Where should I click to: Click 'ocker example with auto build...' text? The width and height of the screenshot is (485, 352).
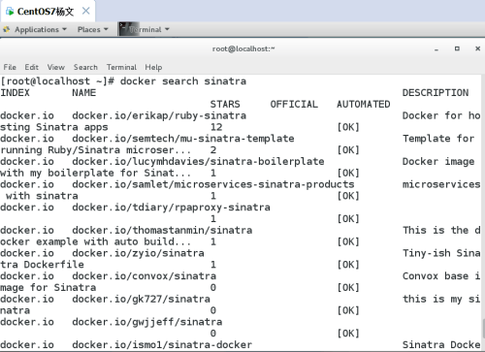tap(96, 241)
